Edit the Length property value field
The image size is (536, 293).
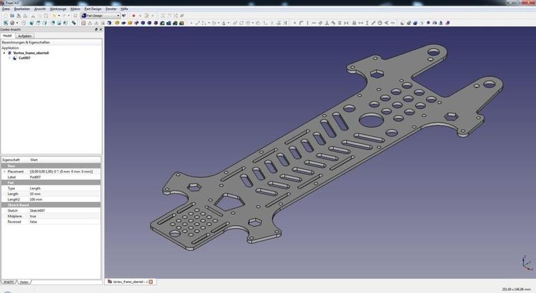tap(64, 194)
